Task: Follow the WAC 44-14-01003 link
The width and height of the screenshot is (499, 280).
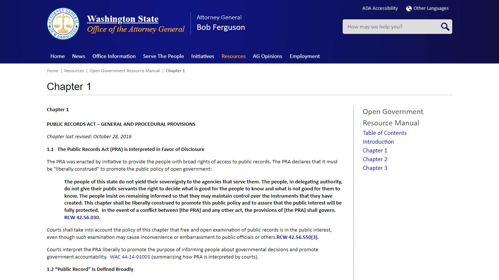Action: (130, 257)
